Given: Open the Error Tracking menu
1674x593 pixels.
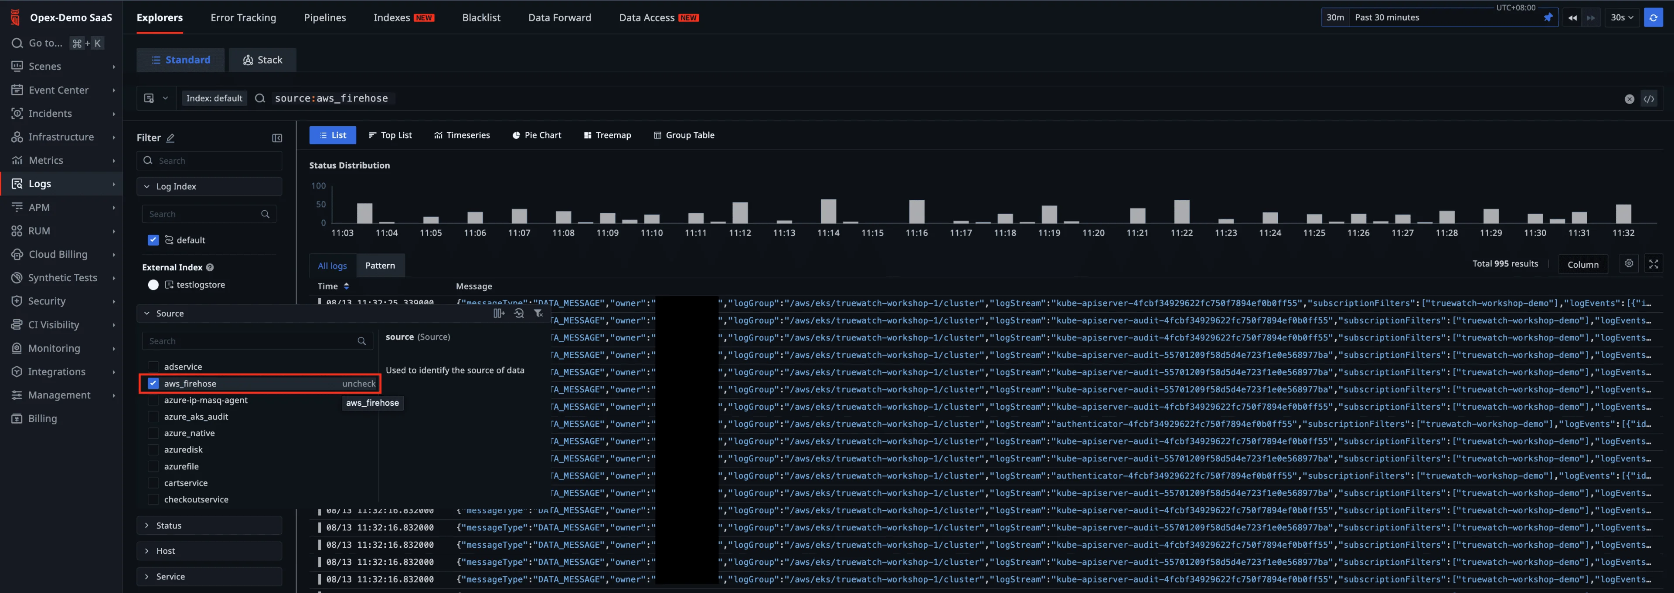Looking at the screenshot, I should point(243,17).
